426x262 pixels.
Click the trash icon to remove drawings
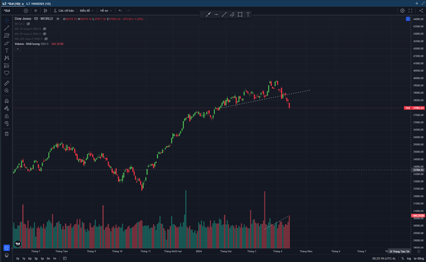tap(7, 133)
